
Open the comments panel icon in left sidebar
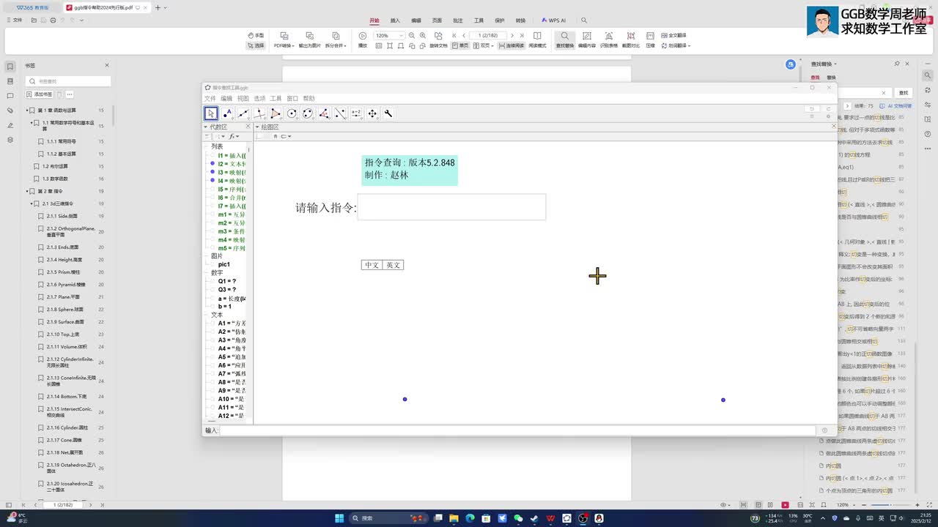(x=10, y=96)
